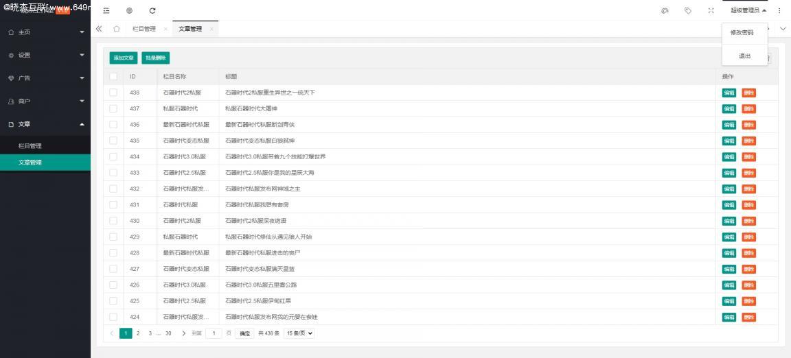Click title 最新石器时代私服进击的丧尸

pos(263,253)
